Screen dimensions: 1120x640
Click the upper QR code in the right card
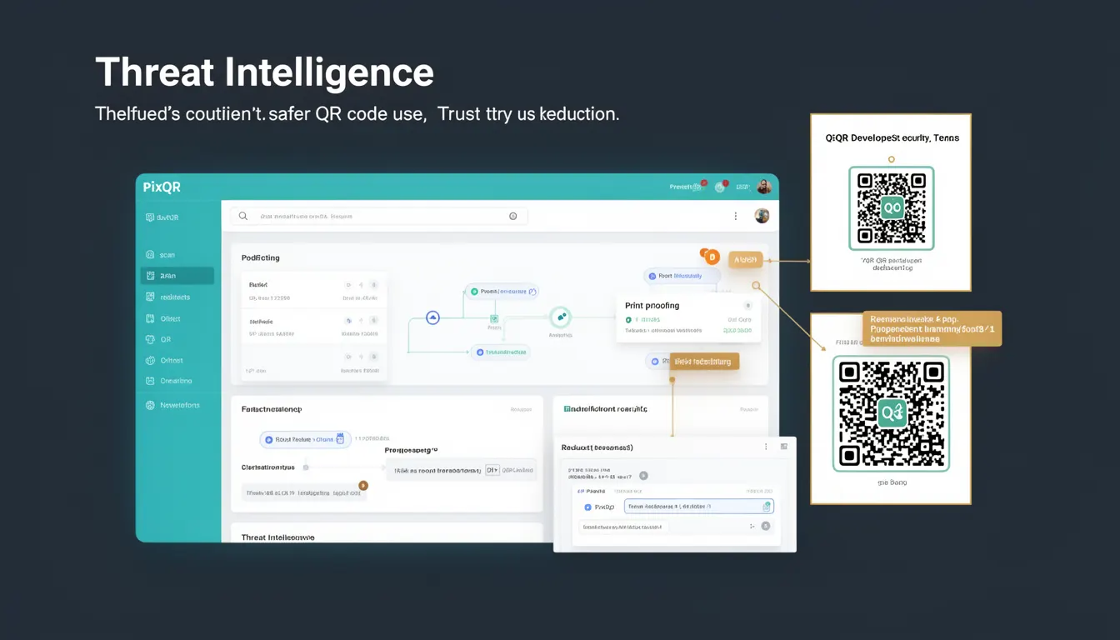pos(891,208)
